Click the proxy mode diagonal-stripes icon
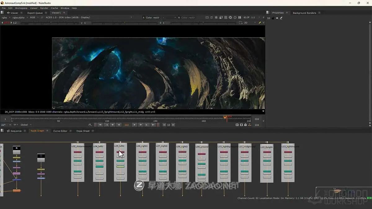372x209 pixels. coord(216,18)
